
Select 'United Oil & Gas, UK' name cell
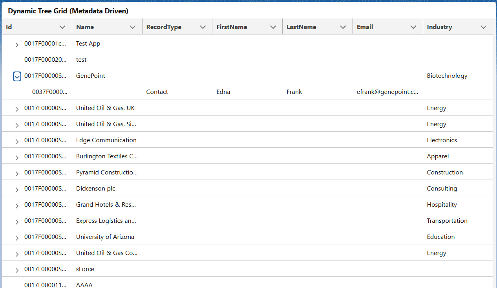[x=106, y=108]
